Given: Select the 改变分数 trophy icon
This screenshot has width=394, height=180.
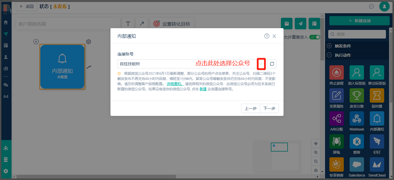Looking at the screenshot, I should point(357,95).
